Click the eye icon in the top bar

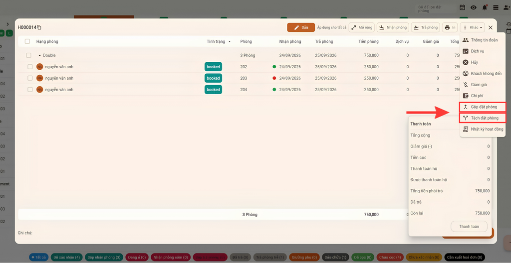tap(473, 7)
